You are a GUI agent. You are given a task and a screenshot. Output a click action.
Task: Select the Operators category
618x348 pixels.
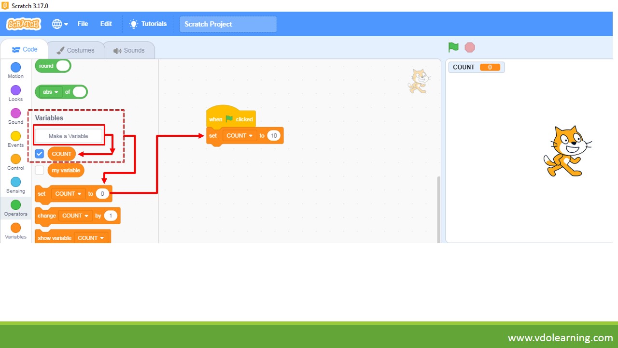(x=15, y=208)
